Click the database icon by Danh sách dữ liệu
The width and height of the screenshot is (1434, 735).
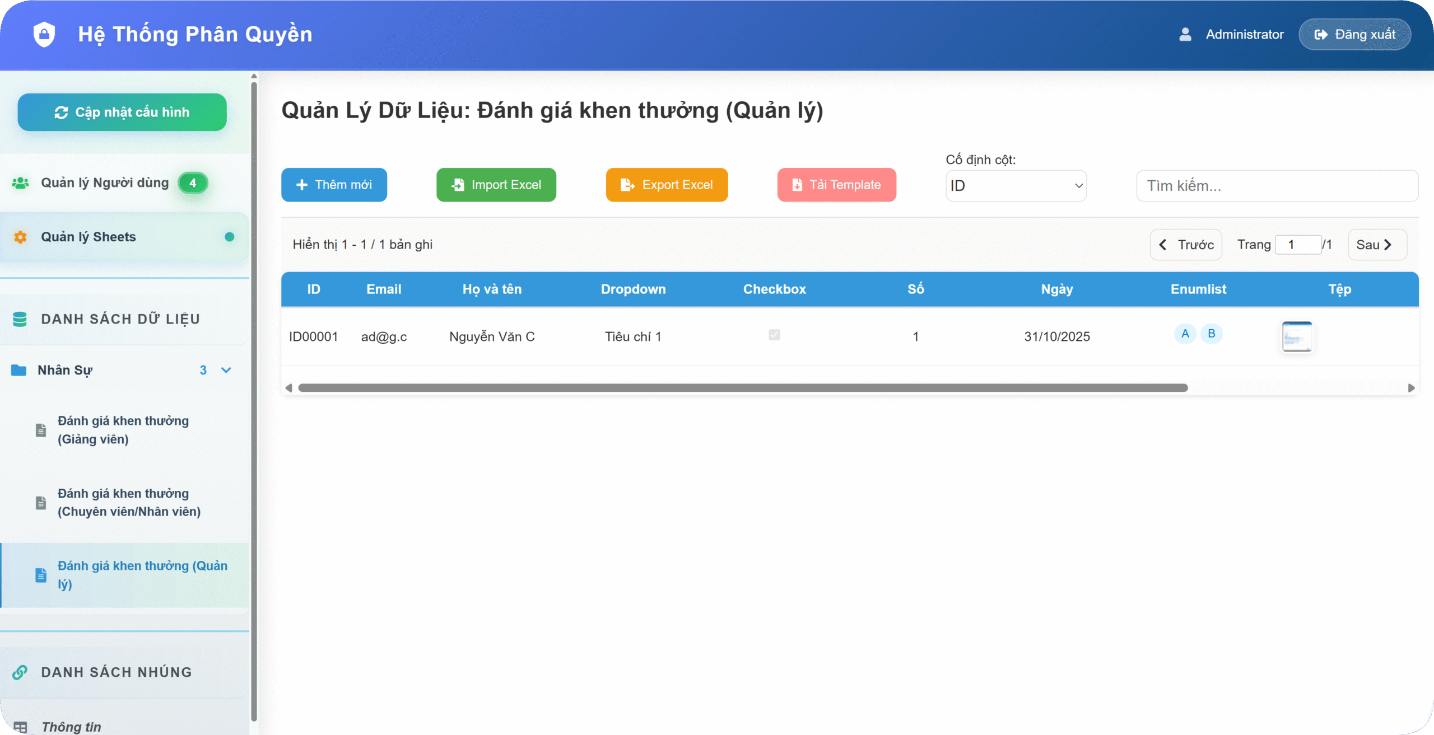coord(20,319)
